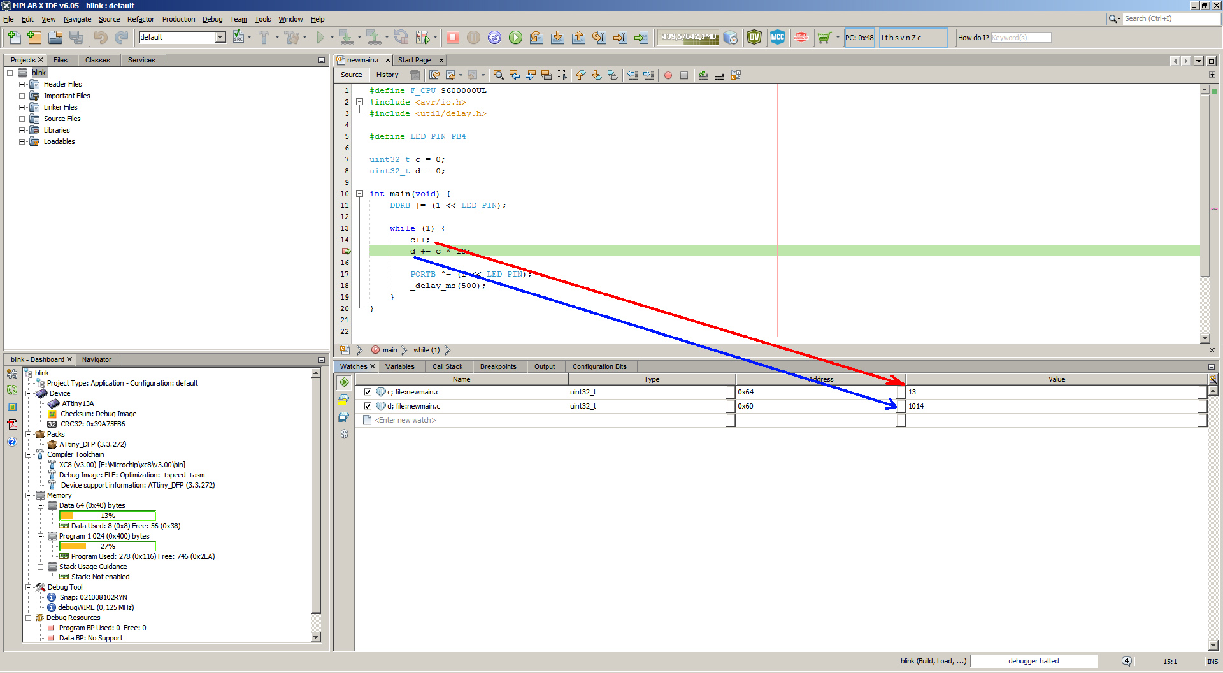Viewport: 1223px width, 673px height.
Task: Uncheck the watch checkbox for variable c
Action: [368, 392]
